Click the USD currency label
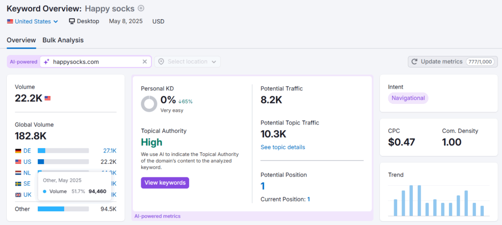 point(158,22)
